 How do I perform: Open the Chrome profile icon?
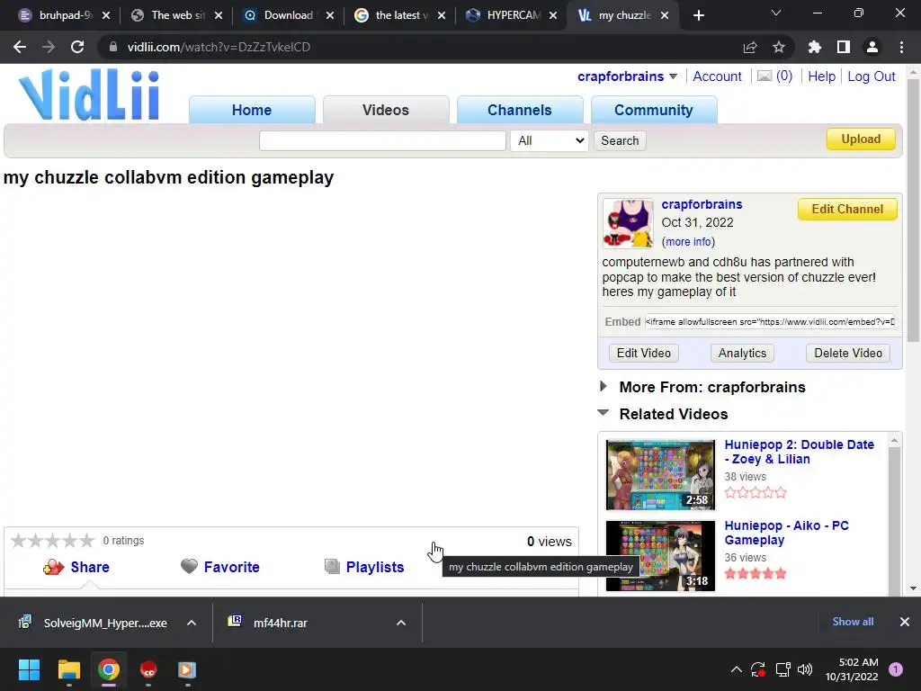click(x=872, y=47)
